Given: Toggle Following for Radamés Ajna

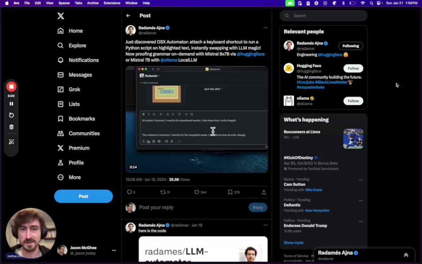Looking at the screenshot, I should [x=351, y=46].
